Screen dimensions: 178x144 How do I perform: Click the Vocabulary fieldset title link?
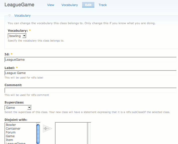(22, 16)
